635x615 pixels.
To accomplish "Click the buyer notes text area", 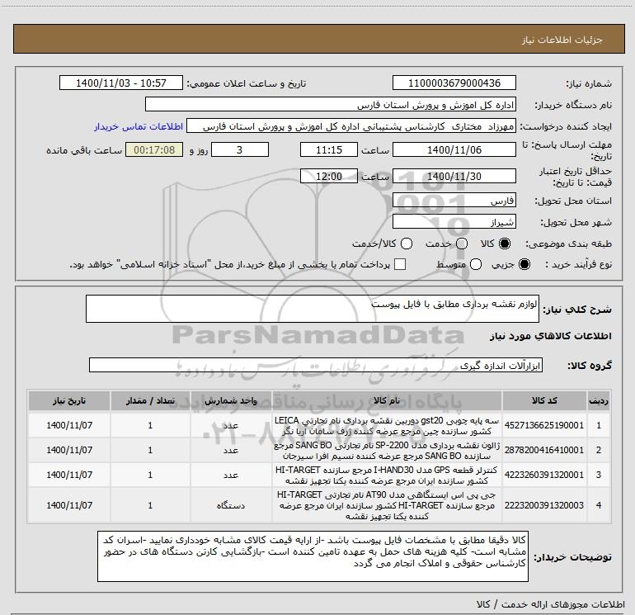I will (x=313, y=556).
